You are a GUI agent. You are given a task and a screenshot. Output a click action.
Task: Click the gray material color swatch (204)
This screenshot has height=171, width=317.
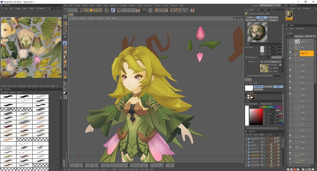(262, 49)
